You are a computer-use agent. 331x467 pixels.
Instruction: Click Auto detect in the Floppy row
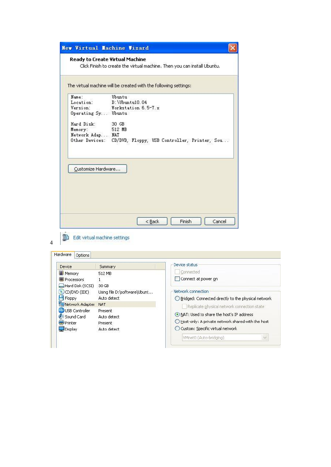click(x=109, y=298)
